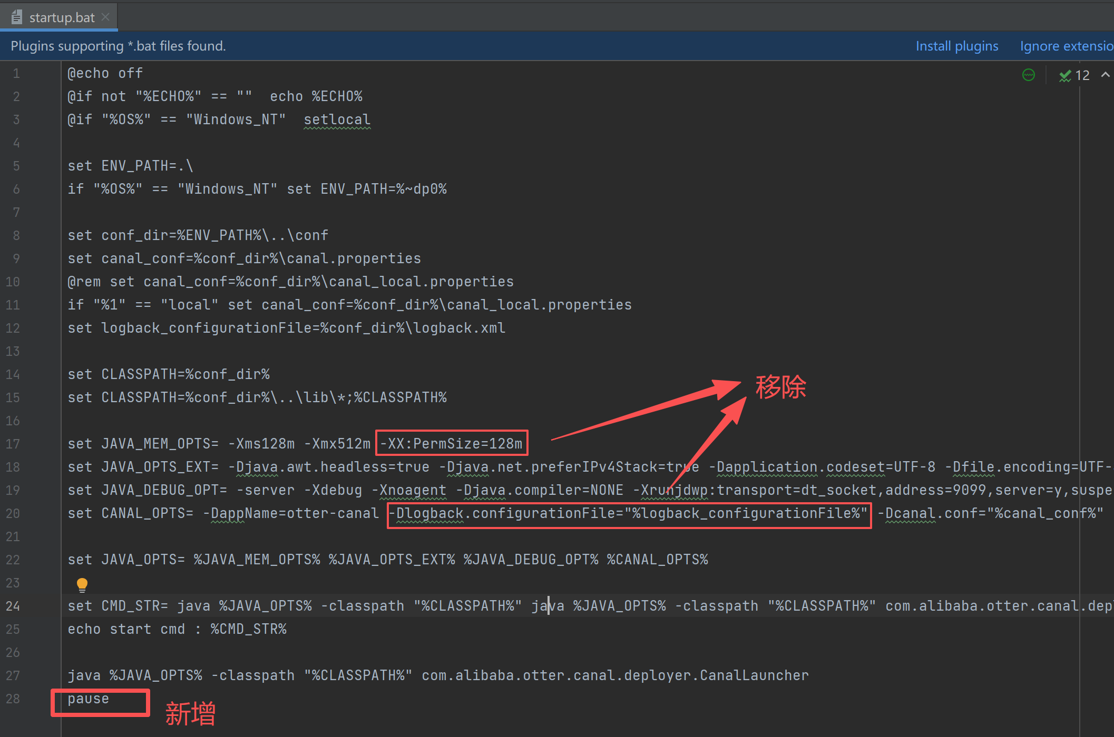1114x737 pixels.
Task: Click line number 17 in the gutter
Action: coord(13,444)
